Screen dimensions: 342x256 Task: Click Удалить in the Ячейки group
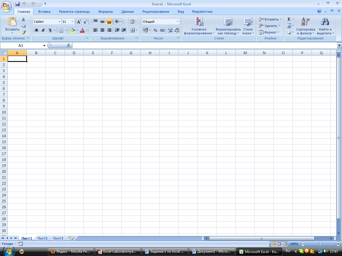click(269, 26)
